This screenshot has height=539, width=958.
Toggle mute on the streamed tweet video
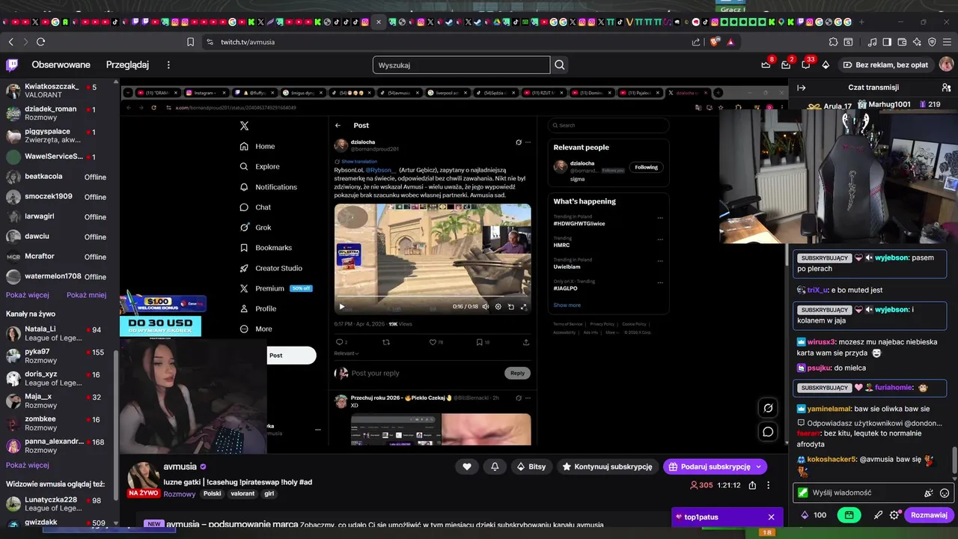pos(485,306)
